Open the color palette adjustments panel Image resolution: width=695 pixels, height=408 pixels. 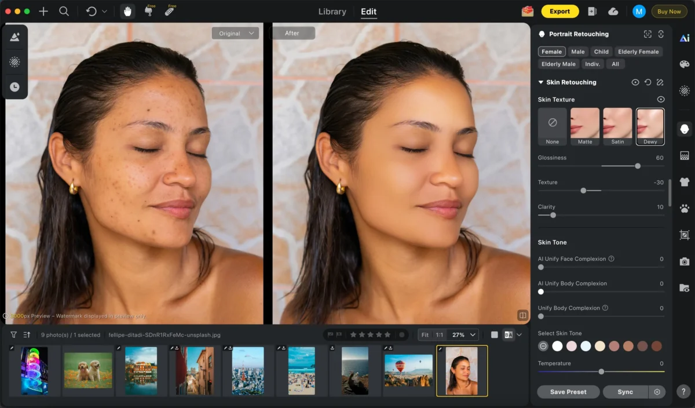coord(685,64)
